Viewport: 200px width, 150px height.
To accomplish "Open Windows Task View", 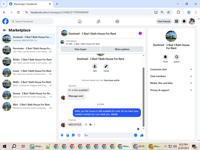I will (23, 146).
